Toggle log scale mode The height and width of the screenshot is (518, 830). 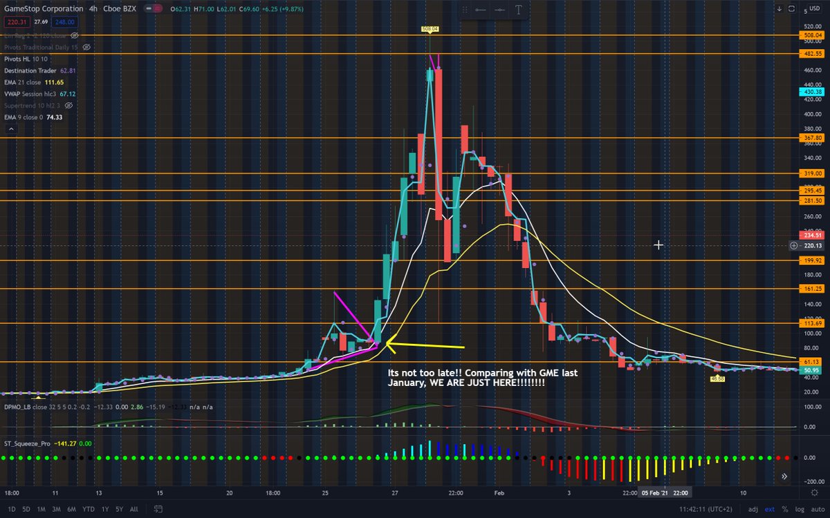point(799,510)
